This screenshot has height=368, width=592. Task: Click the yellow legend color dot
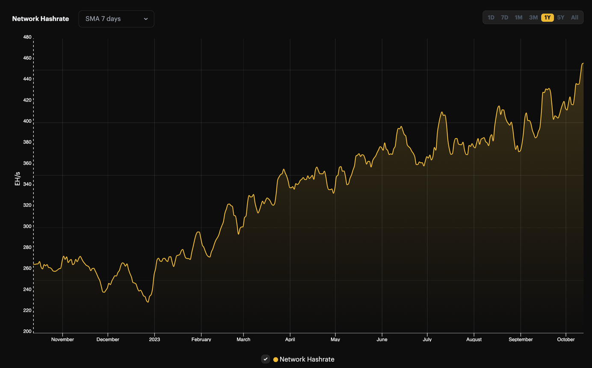click(x=275, y=359)
